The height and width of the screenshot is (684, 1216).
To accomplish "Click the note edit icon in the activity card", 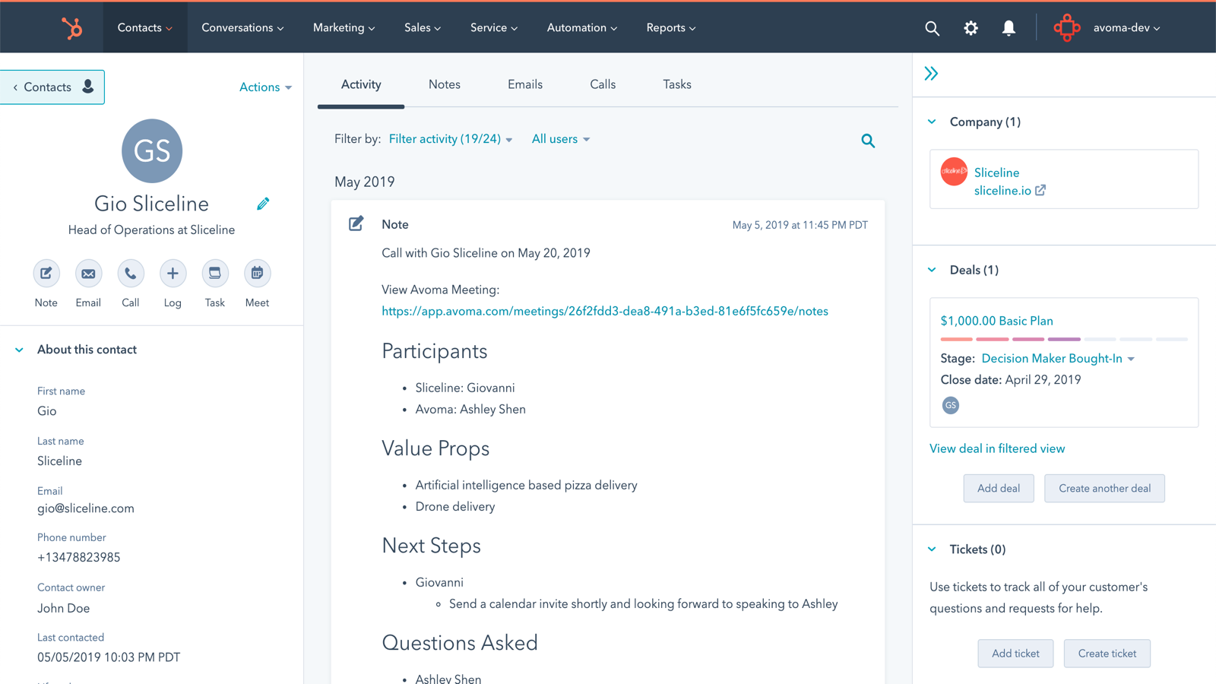I will [x=356, y=223].
